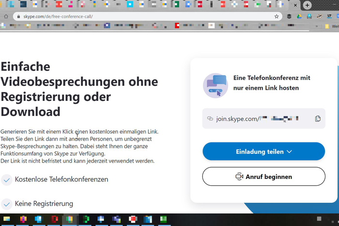The width and height of the screenshot is (339, 226).
Task: Click the text Keine Registrierung
Action: [44, 204]
